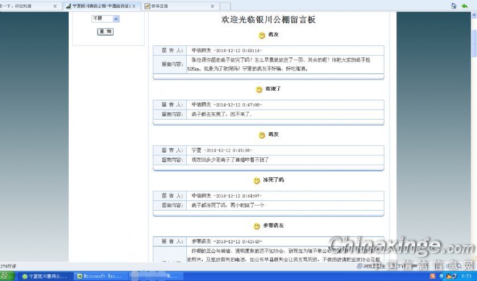Click the green back arrow icon at top right
Screen dimensions: 477x281
465,6
